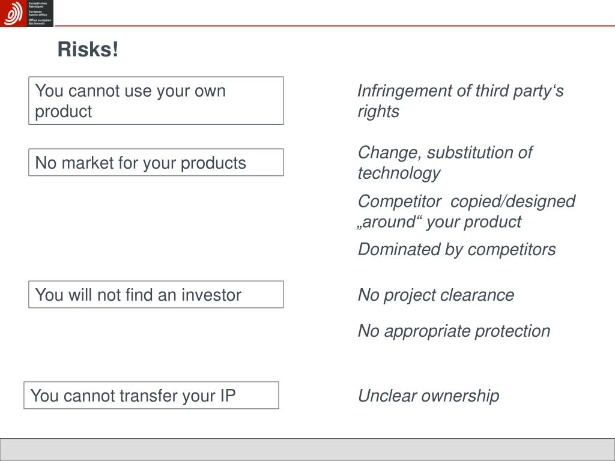Viewport: 615px width, 461px height.
Task: Click the word 'technology' in italic text
Action: [399, 173]
